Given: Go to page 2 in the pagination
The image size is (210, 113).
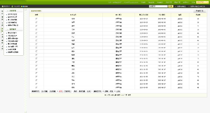Looking at the screenshot, I should tap(123, 95).
